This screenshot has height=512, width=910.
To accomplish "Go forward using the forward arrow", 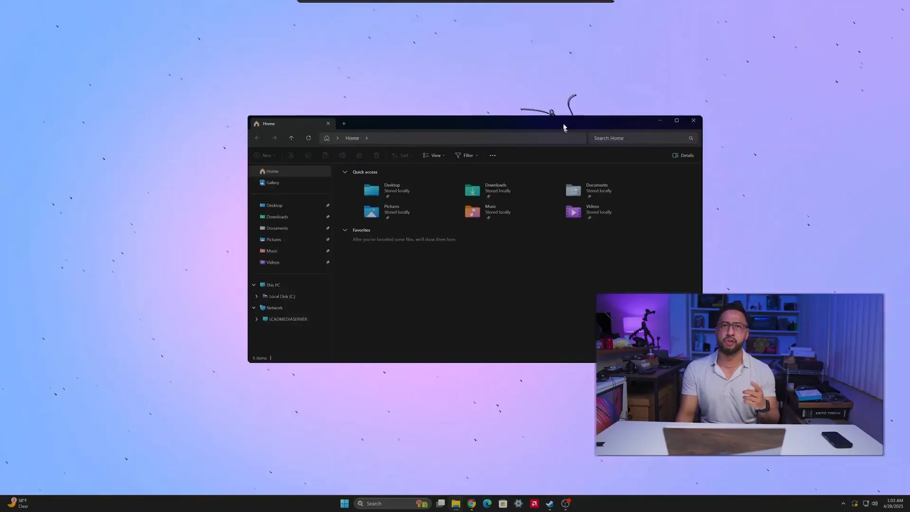I will 274,138.
